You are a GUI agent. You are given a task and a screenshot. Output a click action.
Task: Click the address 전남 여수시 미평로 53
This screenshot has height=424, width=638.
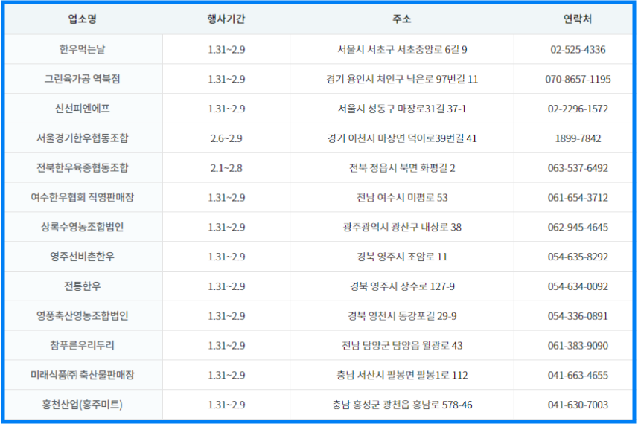402,197
